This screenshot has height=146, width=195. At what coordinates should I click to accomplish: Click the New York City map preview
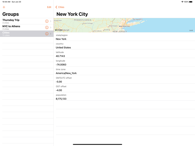[124, 25]
